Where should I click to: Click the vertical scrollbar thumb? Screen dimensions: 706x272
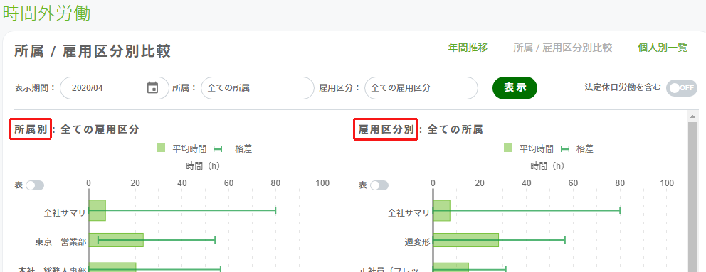coord(693,197)
